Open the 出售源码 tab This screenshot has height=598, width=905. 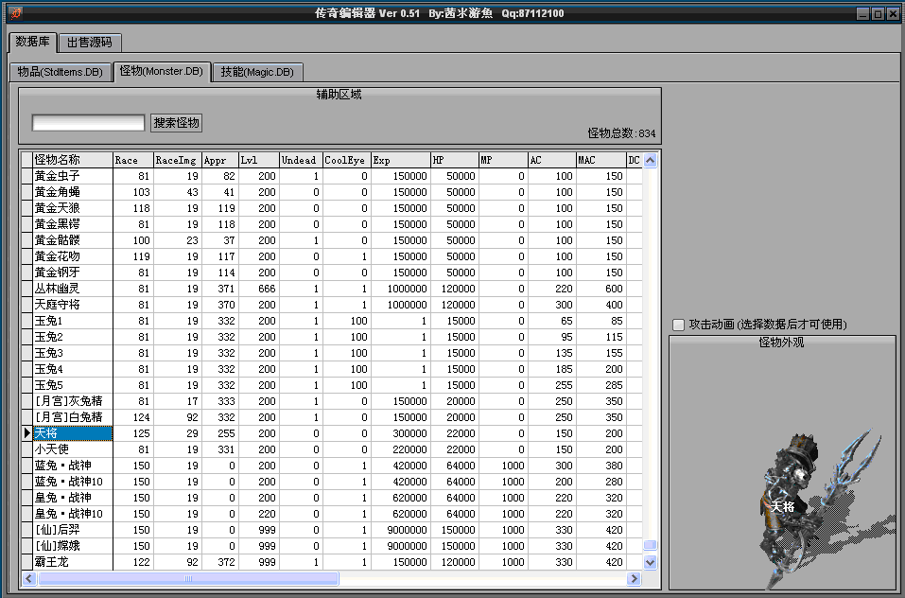[x=90, y=43]
